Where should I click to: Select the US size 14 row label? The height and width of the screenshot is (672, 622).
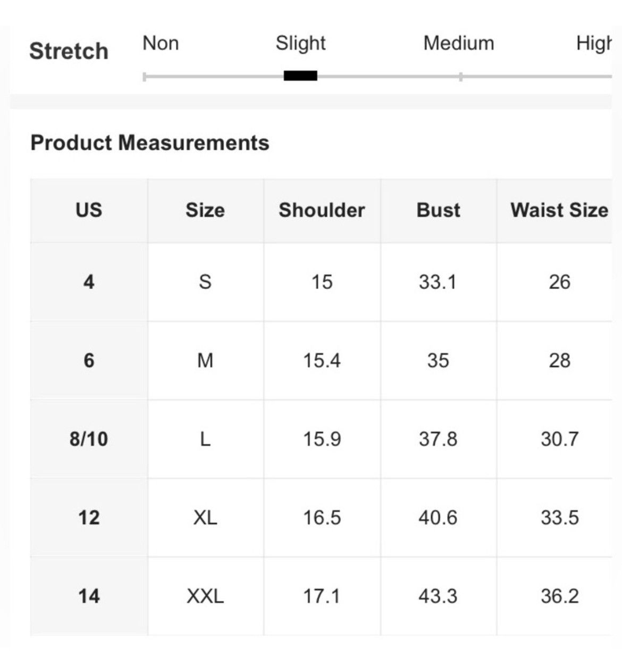(x=89, y=596)
